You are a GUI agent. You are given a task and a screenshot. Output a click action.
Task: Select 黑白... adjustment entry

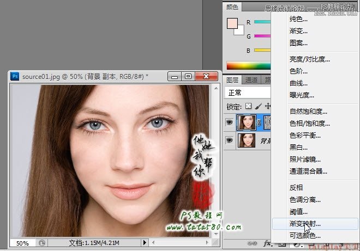pyautogui.click(x=298, y=148)
